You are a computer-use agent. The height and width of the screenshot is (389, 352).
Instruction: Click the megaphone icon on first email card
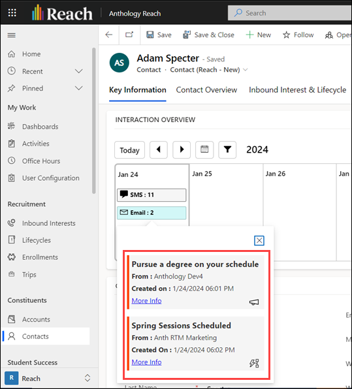pyautogui.click(x=254, y=302)
